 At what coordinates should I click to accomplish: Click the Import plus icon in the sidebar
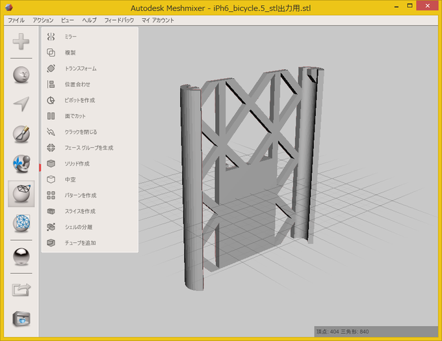click(x=21, y=42)
